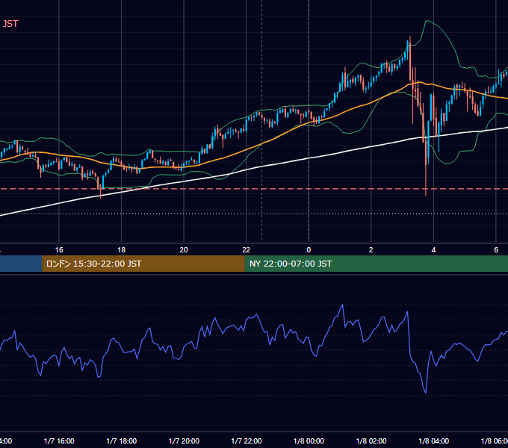Click the 1/8 00:00 time label

point(309,441)
